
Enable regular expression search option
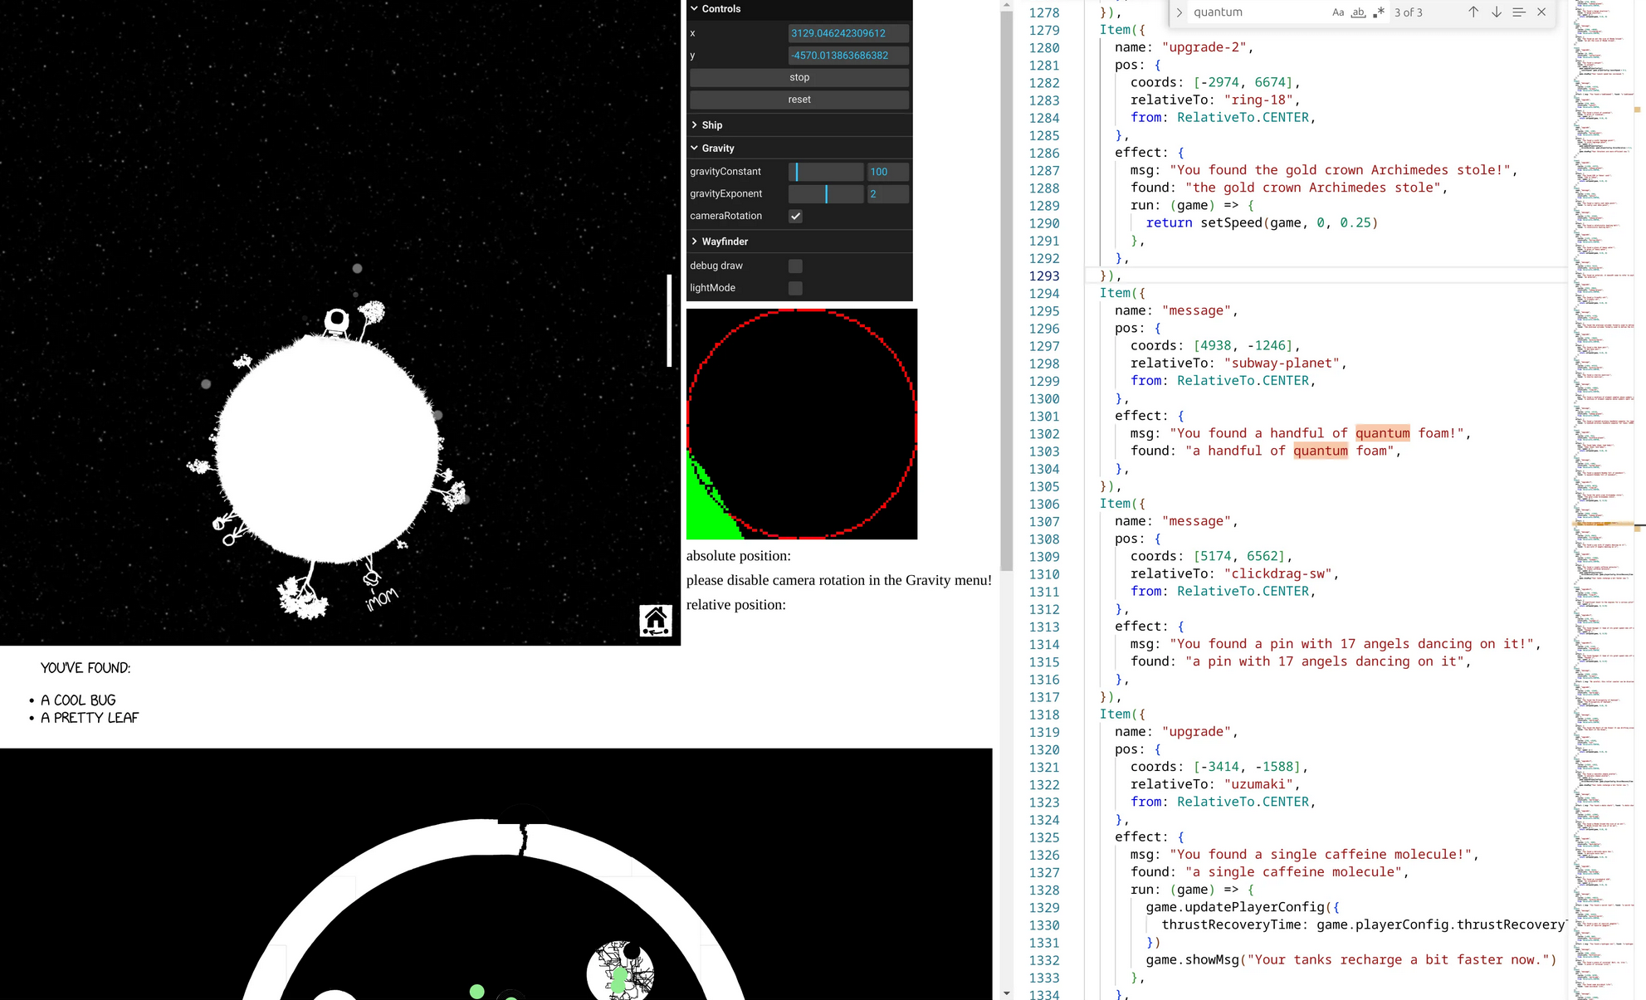[1379, 12]
